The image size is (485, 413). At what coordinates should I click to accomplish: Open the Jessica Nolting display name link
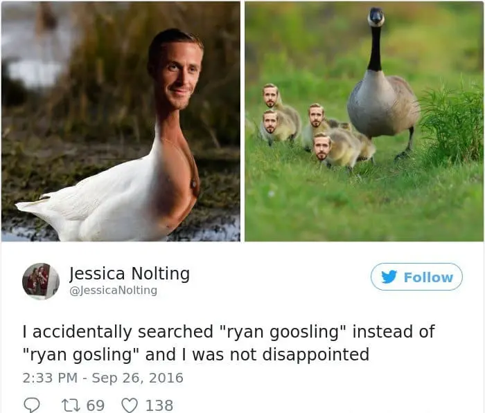pyautogui.click(x=130, y=274)
